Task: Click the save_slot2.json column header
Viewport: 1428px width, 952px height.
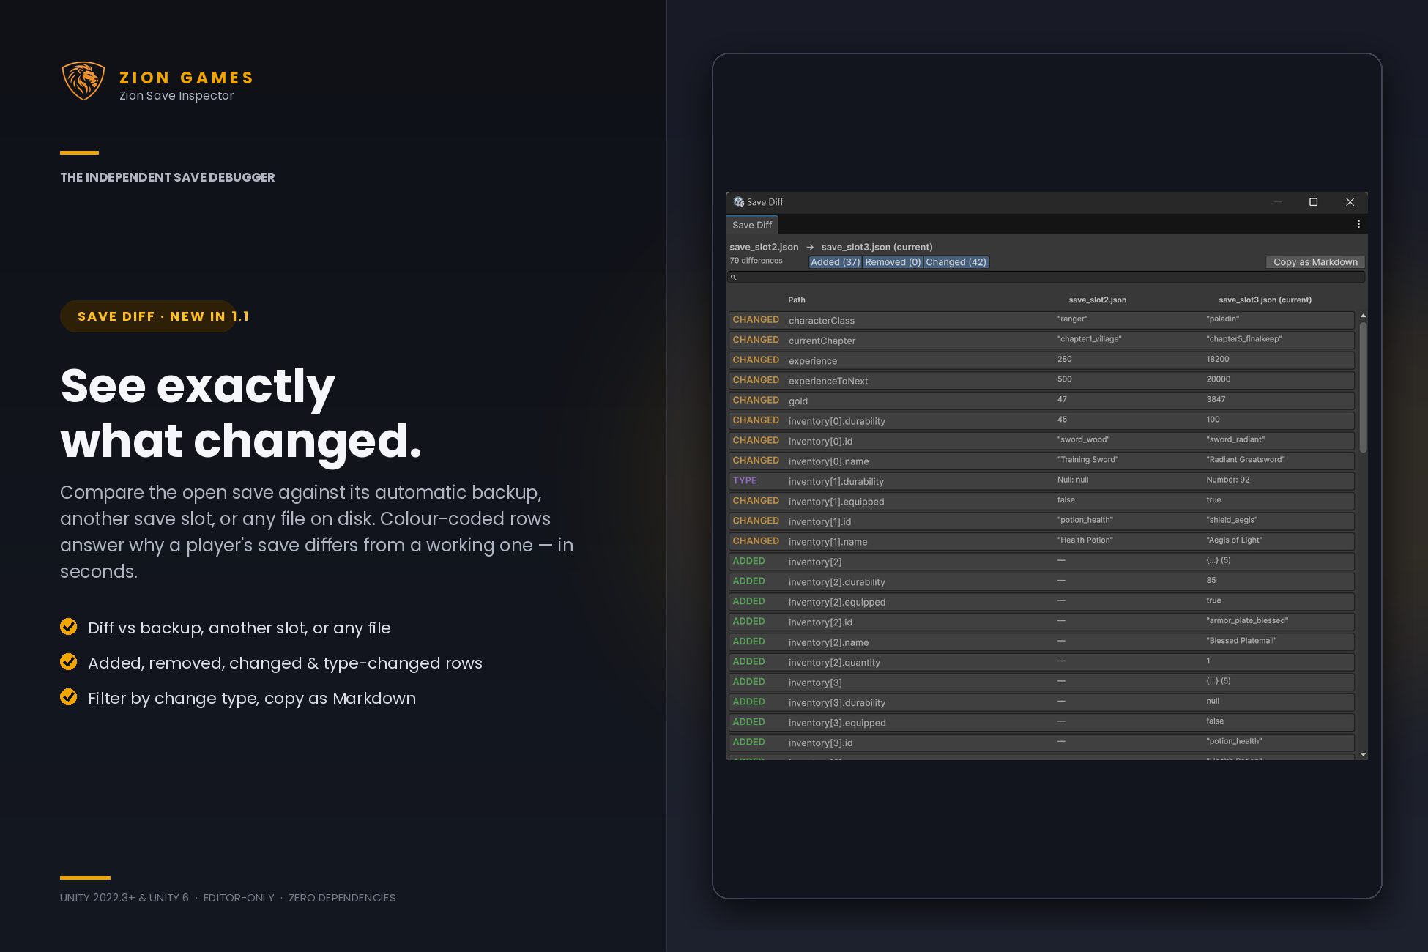Action: (1097, 300)
